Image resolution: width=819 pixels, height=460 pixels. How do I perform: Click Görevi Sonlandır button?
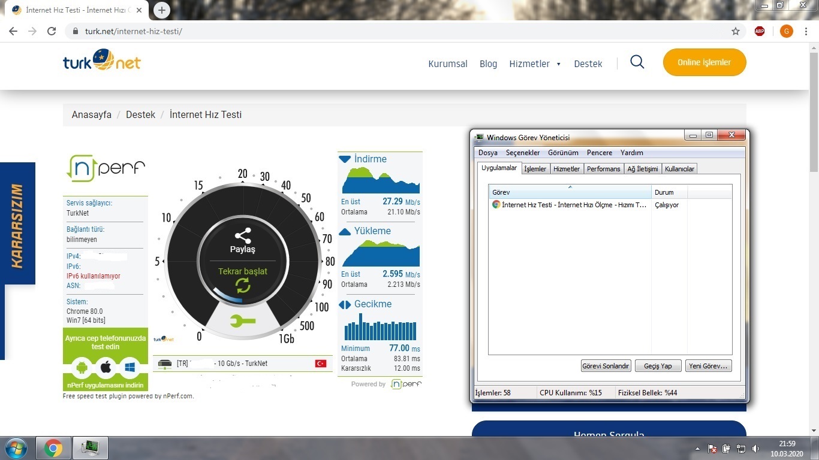point(606,365)
